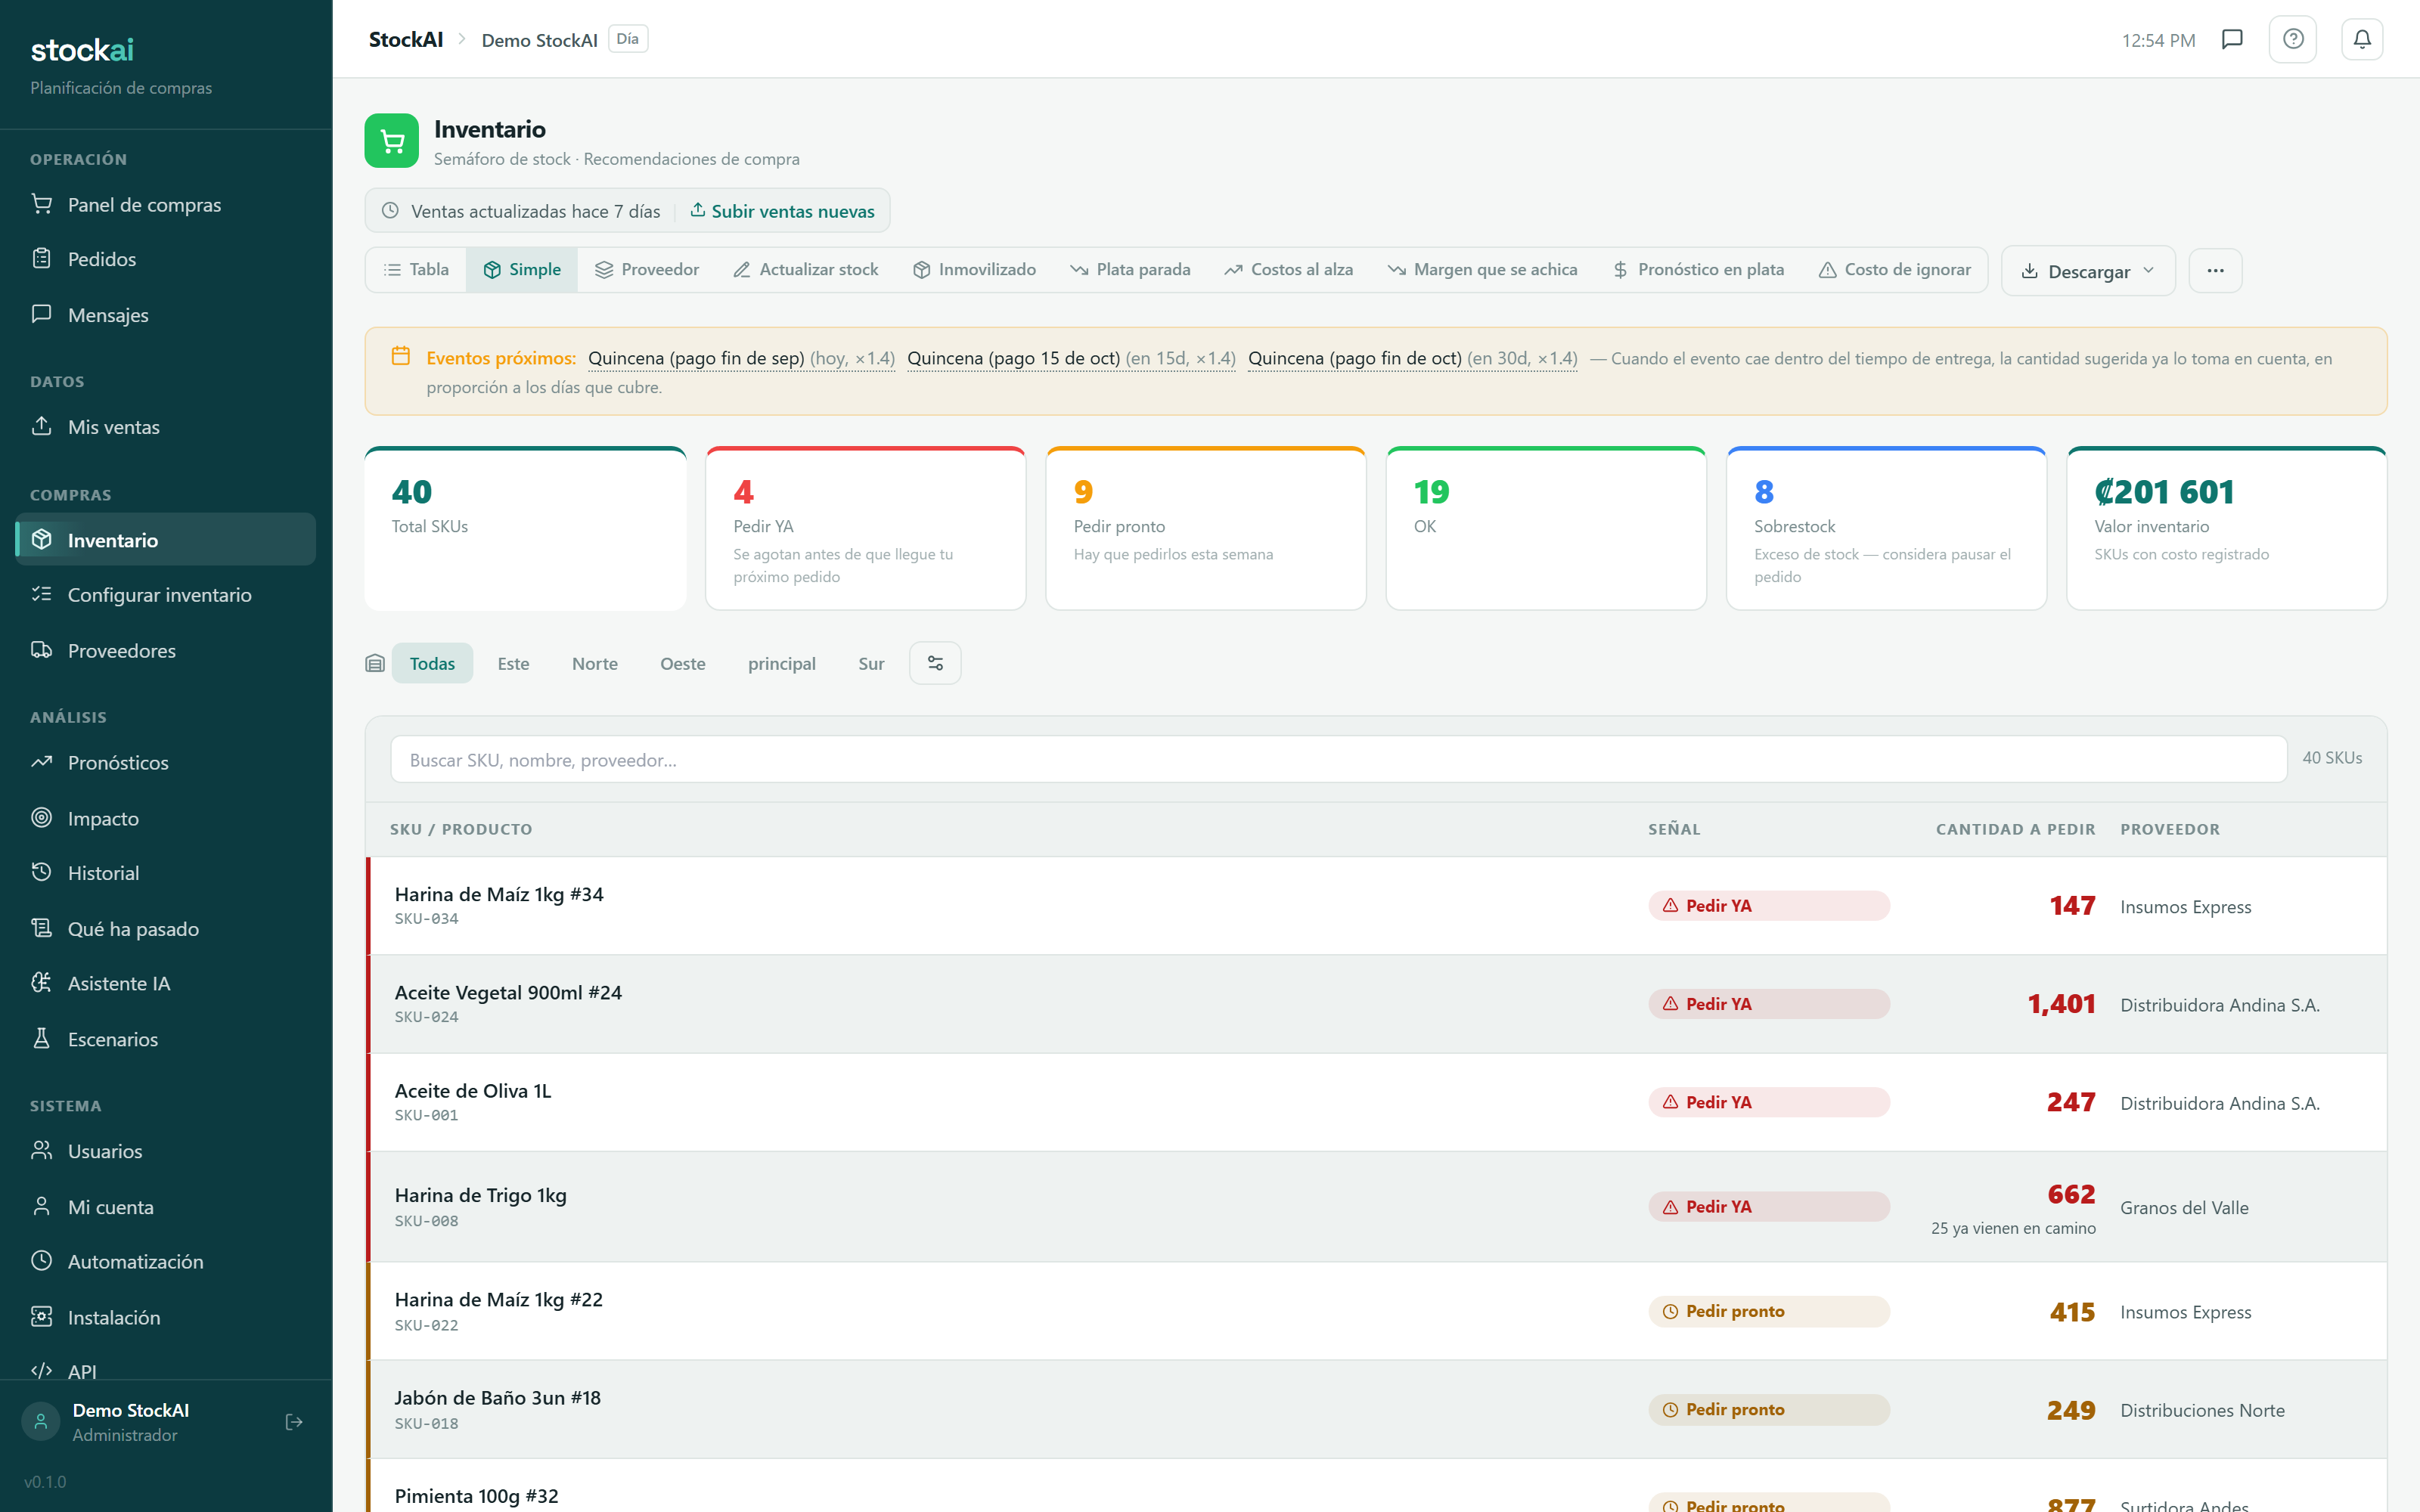Click the Pedir YA summary card

click(866, 528)
